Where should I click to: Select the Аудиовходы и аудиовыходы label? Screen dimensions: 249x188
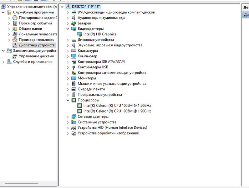101,18
